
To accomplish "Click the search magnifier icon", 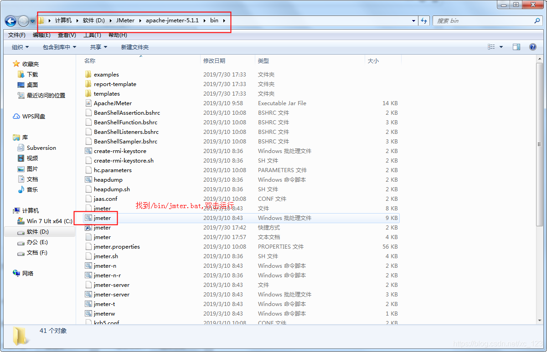I will 537,21.
